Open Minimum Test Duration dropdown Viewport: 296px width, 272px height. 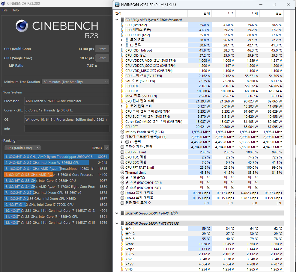[75, 82]
